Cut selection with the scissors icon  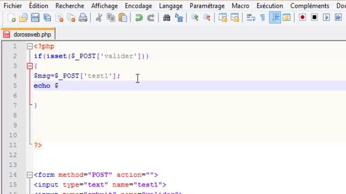pos(99,18)
